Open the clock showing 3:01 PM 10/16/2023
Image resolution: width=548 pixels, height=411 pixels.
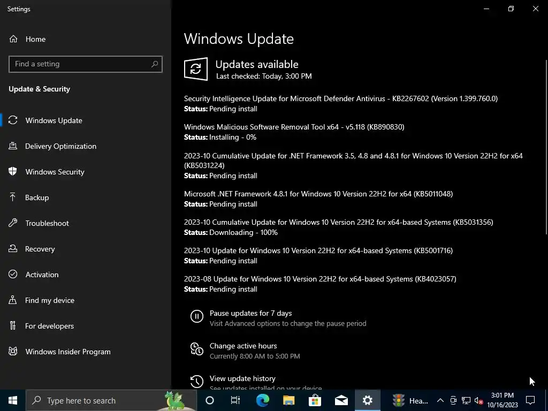[x=502, y=400]
